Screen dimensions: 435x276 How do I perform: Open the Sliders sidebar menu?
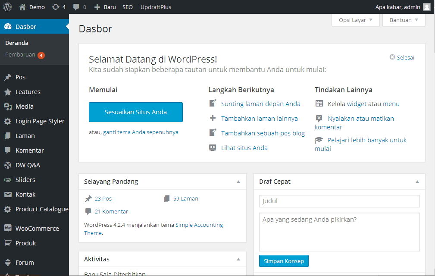tap(25, 180)
